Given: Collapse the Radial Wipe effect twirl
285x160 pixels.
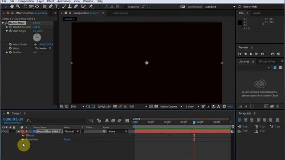Looking at the screenshot, I should click(x=3, y=23).
